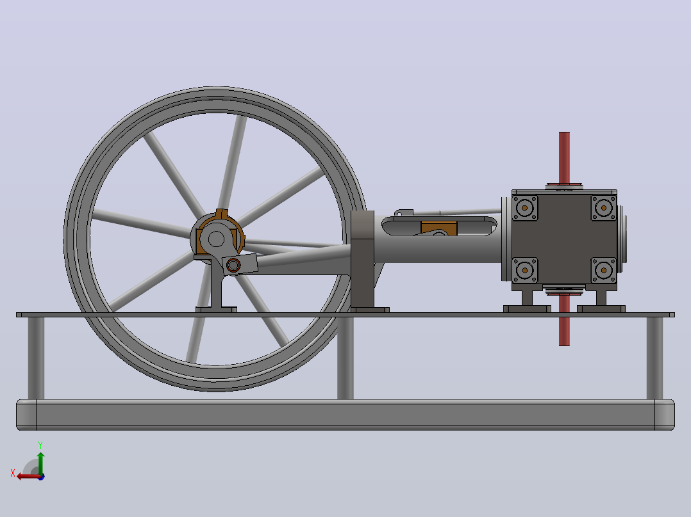
Task: Click the red X axis arrow of the triad
Action: pos(29,476)
